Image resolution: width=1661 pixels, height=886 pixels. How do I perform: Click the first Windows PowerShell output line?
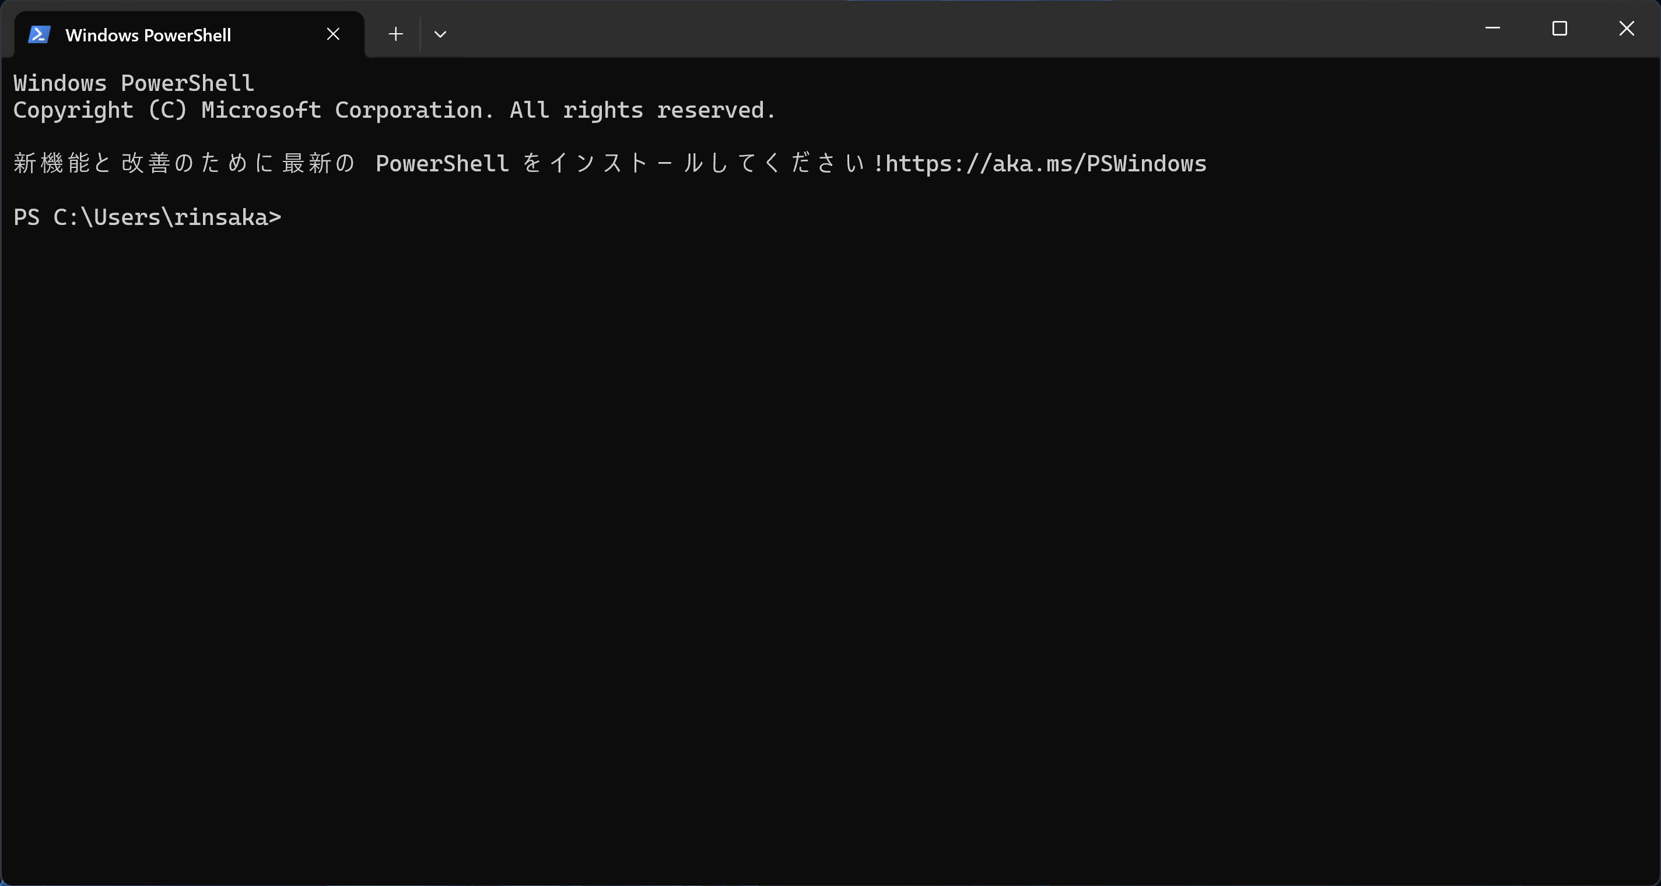coord(134,83)
